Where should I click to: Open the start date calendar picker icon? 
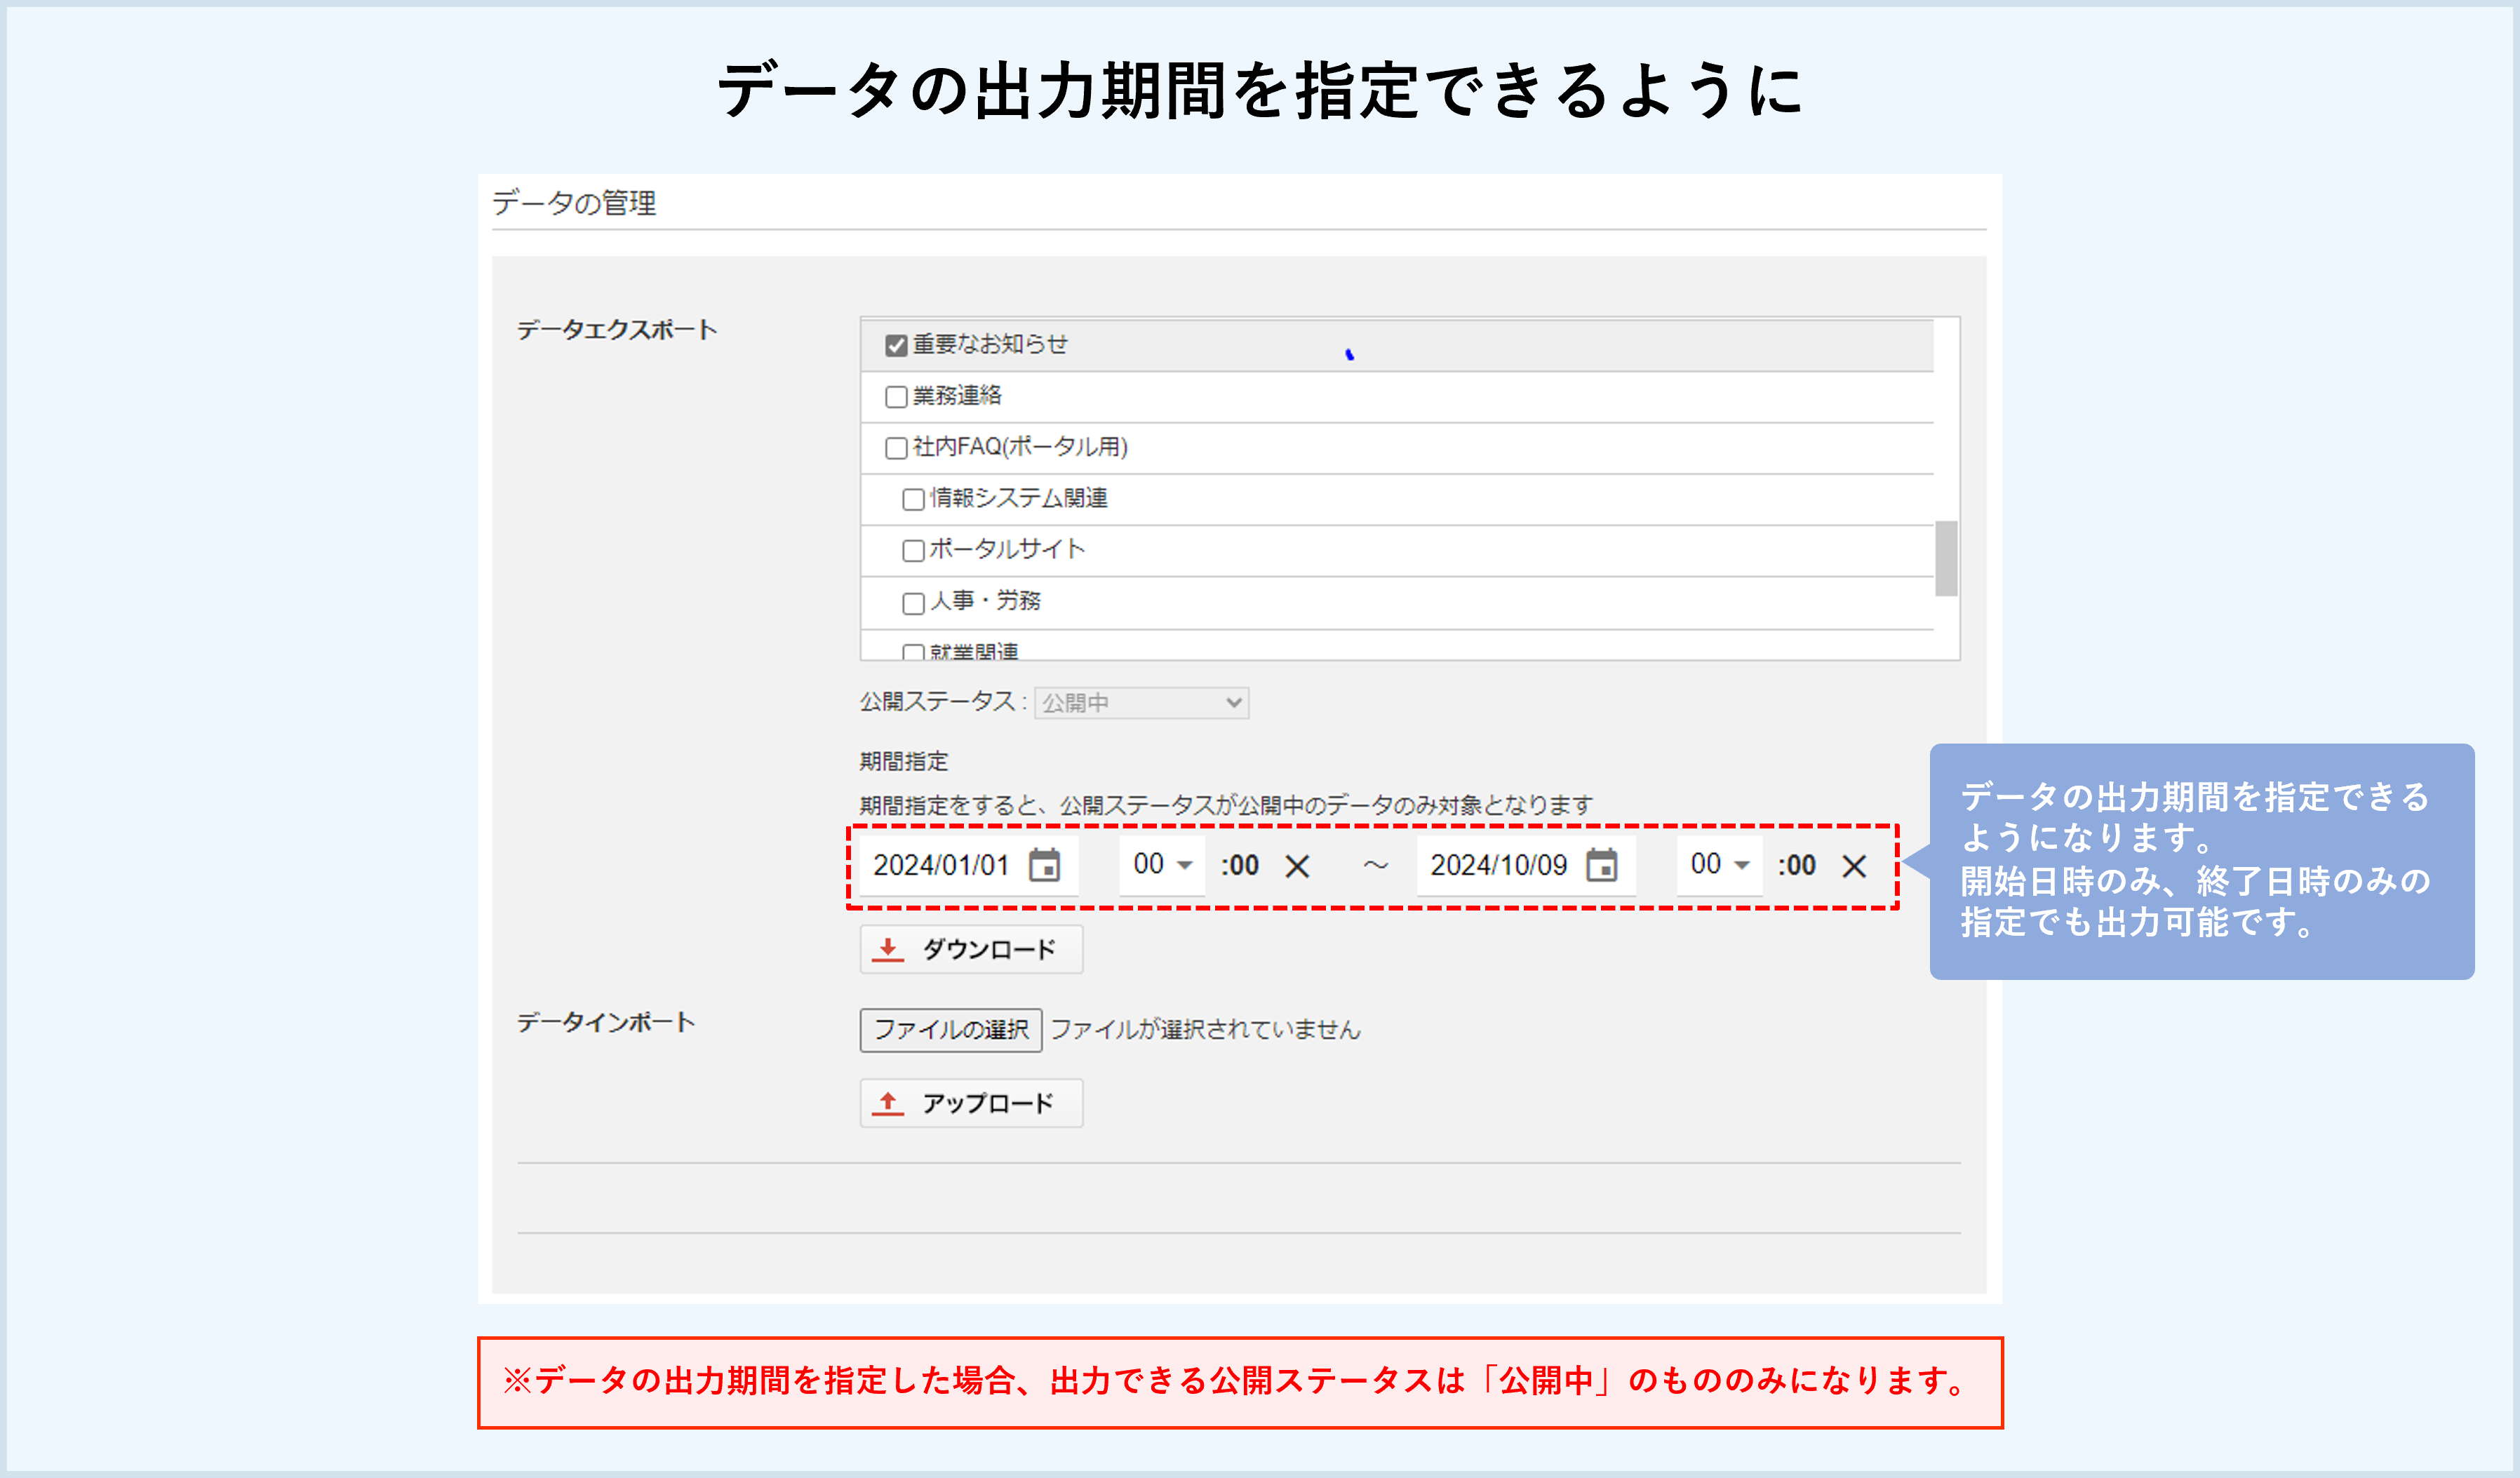point(1044,864)
